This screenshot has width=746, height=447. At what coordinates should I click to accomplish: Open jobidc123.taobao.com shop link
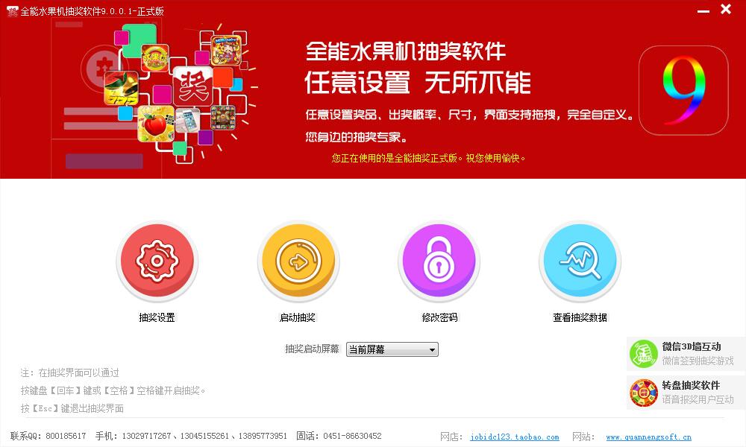(x=514, y=437)
